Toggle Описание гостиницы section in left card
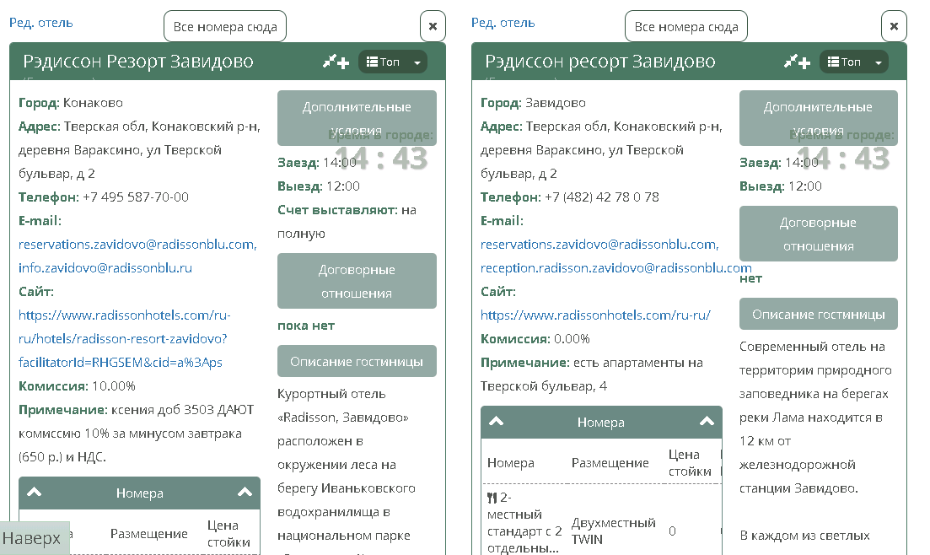 (x=357, y=361)
